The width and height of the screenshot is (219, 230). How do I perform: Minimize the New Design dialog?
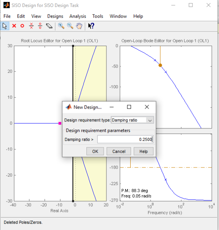coord(111,107)
